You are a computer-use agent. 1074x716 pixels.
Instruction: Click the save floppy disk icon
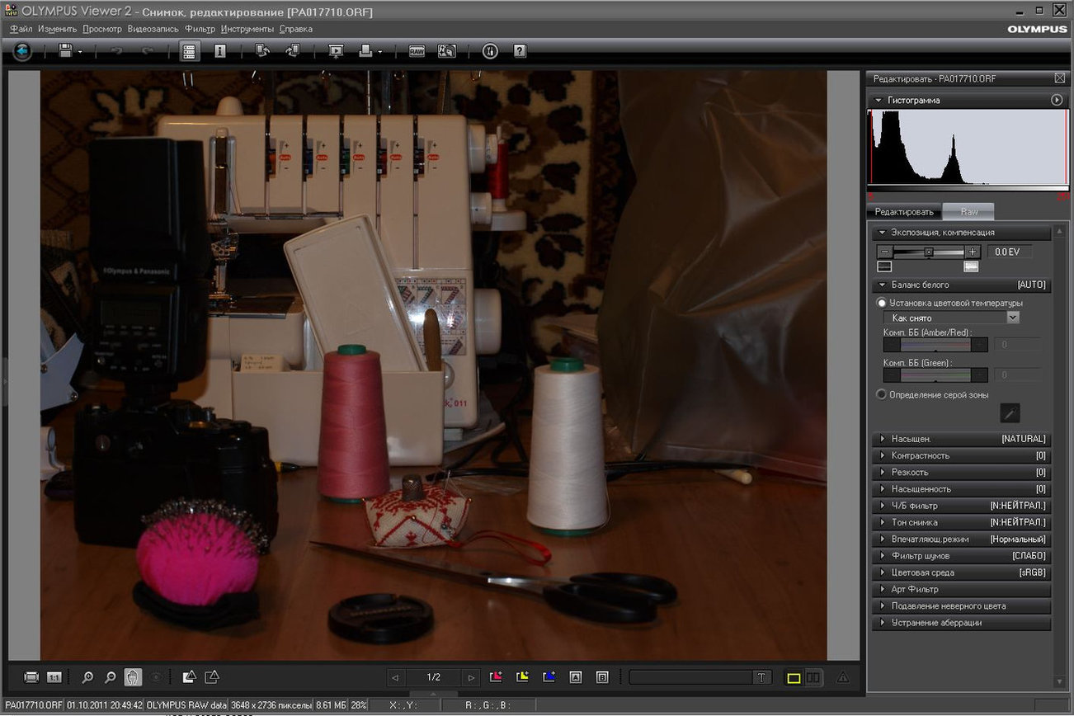coord(65,51)
